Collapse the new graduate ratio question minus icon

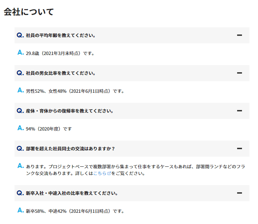(x=239, y=193)
